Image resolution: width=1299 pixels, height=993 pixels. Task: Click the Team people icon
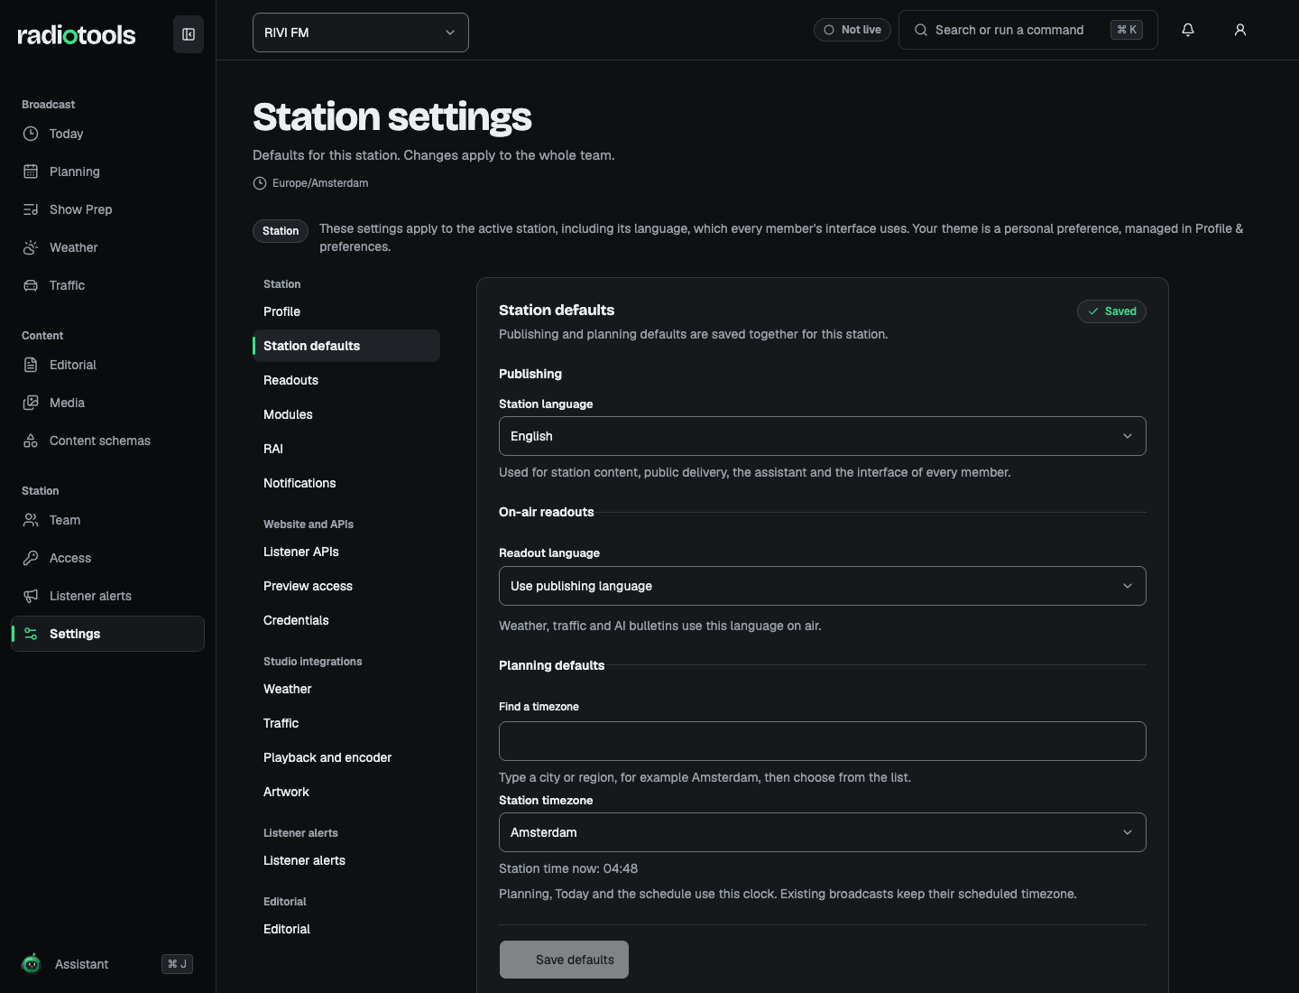tap(31, 520)
